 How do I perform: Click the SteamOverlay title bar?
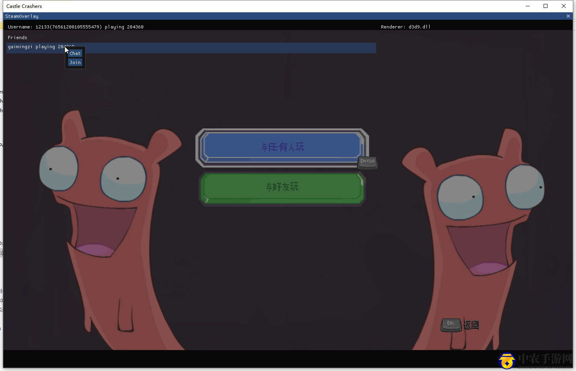pyautogui.click(x=288, y=16)
